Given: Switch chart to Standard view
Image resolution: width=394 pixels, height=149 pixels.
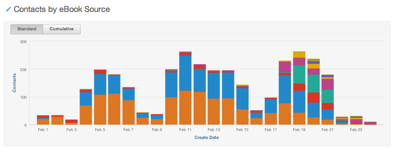Looking at the screenshot, I should [27, 29].
